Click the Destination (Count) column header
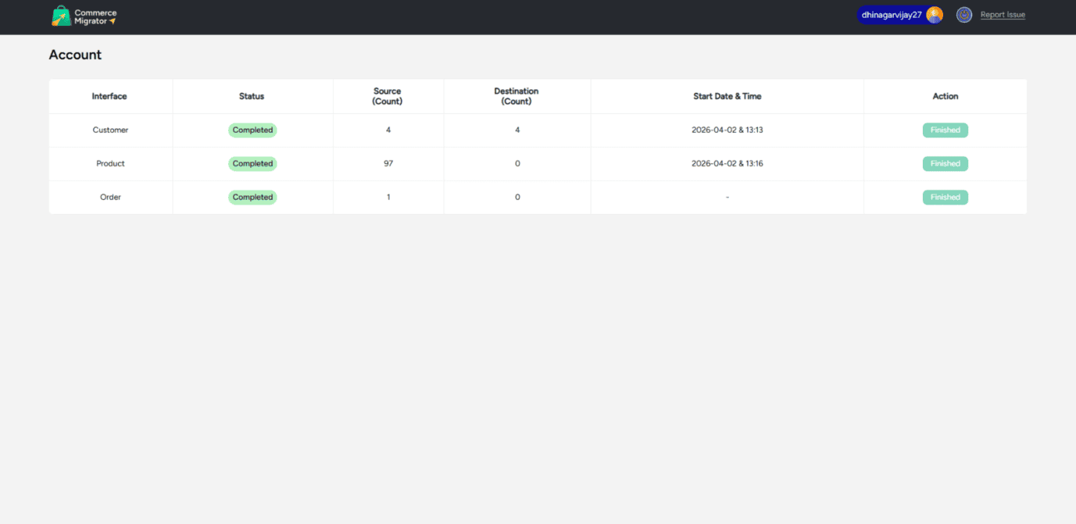1076x524 pixels. coord(517,97)
